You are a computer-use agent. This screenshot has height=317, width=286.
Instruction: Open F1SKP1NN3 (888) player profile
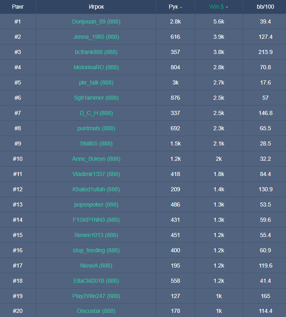[96, 220]
